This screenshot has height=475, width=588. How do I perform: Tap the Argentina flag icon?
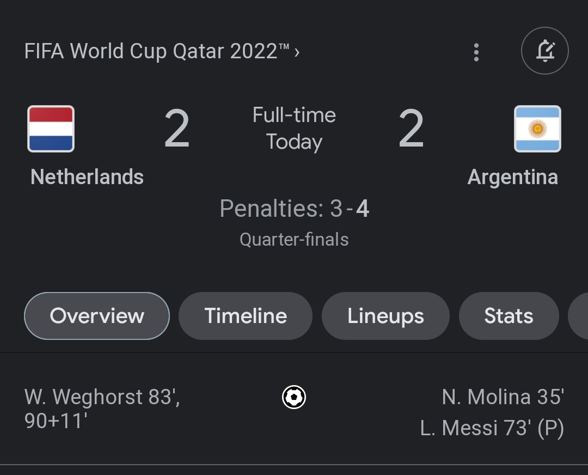[537, 129]
